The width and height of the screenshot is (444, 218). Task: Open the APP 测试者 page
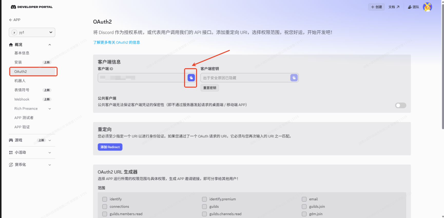click(24, 118)
